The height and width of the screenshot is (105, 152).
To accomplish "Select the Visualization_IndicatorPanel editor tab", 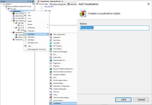I will (50, 1).
